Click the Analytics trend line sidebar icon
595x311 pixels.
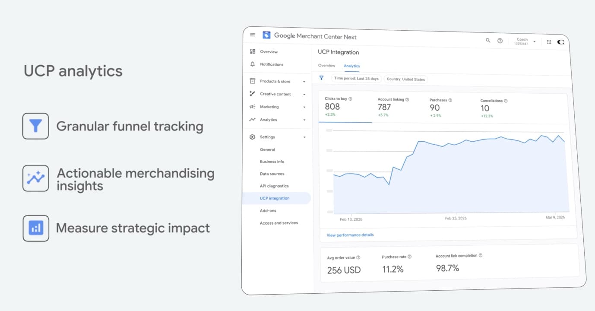tap(252, 120)
